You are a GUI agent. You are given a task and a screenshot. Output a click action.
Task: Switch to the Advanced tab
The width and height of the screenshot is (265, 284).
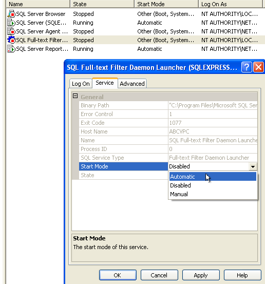(132, 84)
